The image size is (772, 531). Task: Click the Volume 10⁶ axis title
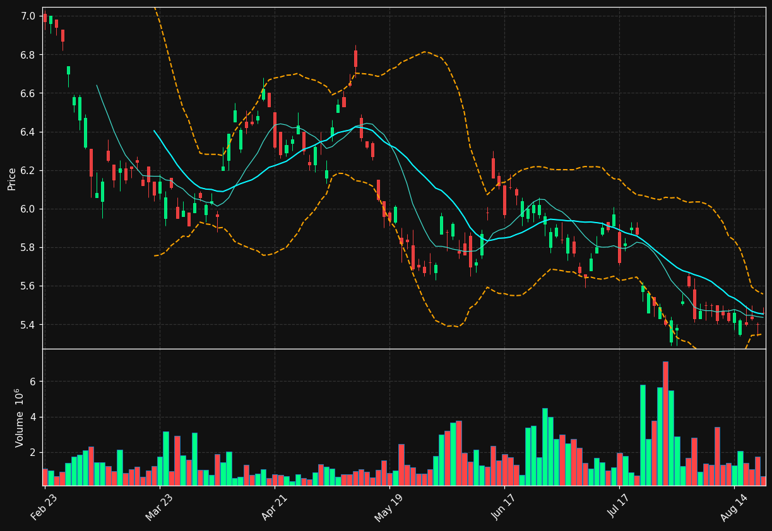(20, 417)
